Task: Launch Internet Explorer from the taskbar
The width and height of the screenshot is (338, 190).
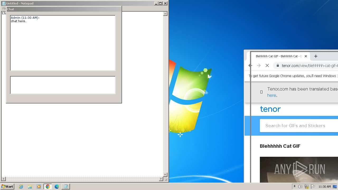Action: (21, 187)
